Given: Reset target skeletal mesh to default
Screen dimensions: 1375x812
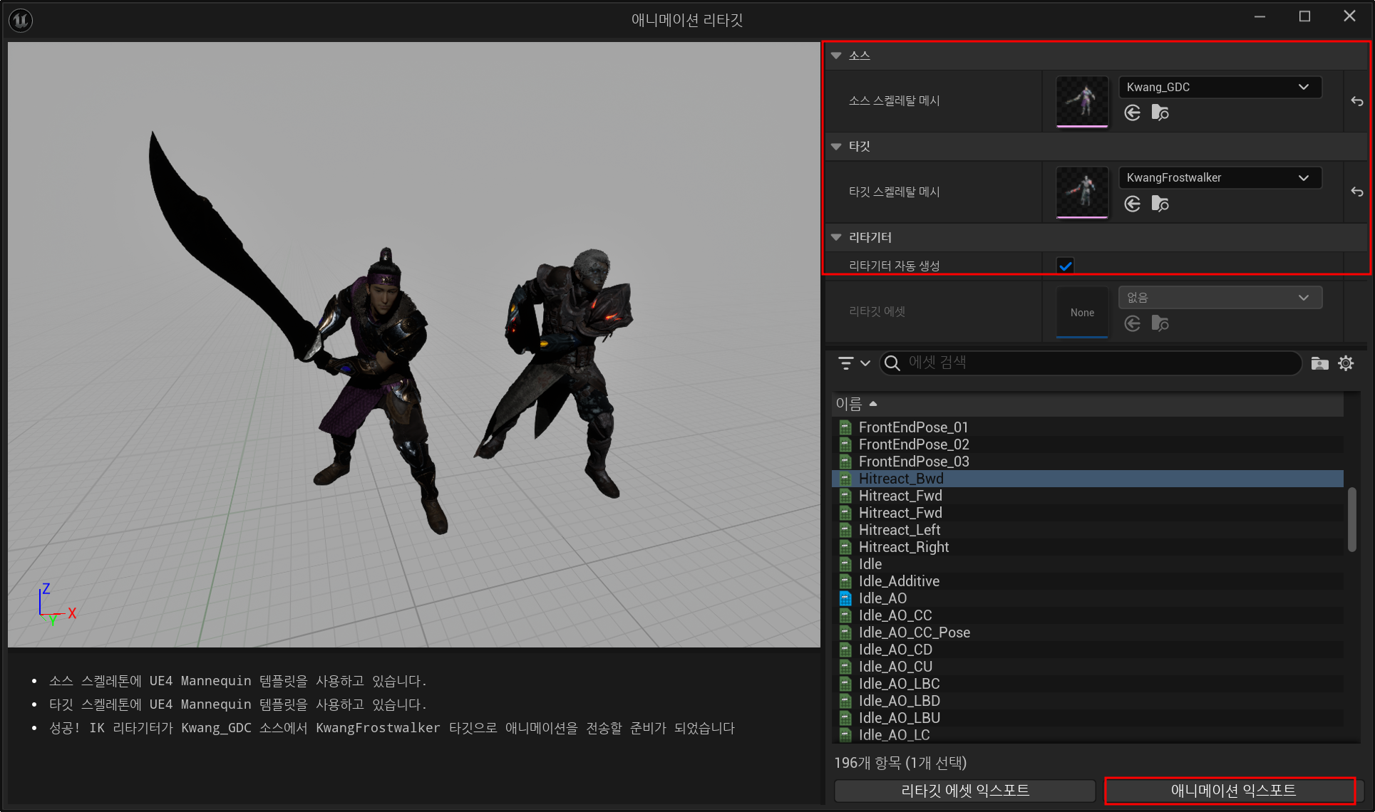Looking at the screenshot, I should [x=1356, y=192].
